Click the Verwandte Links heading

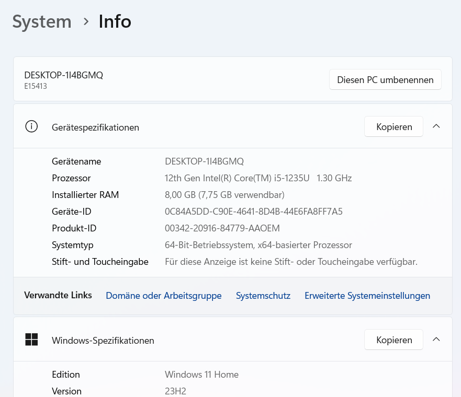pyautogui.click(x=58, y=295)
